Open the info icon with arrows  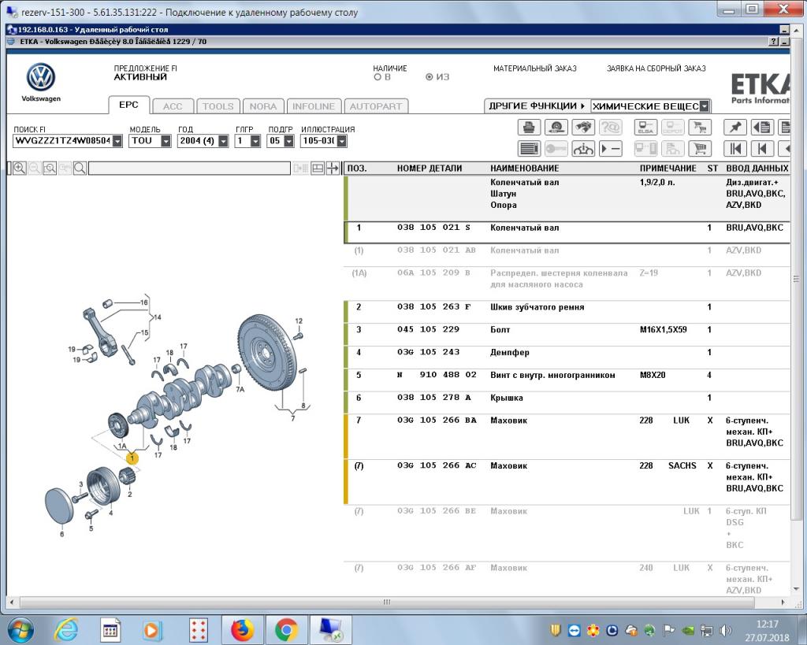point(582,149)
